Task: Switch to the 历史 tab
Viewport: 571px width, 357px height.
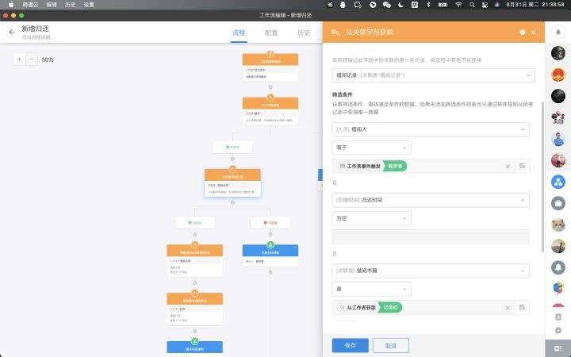Action: [x=304, y=33]
